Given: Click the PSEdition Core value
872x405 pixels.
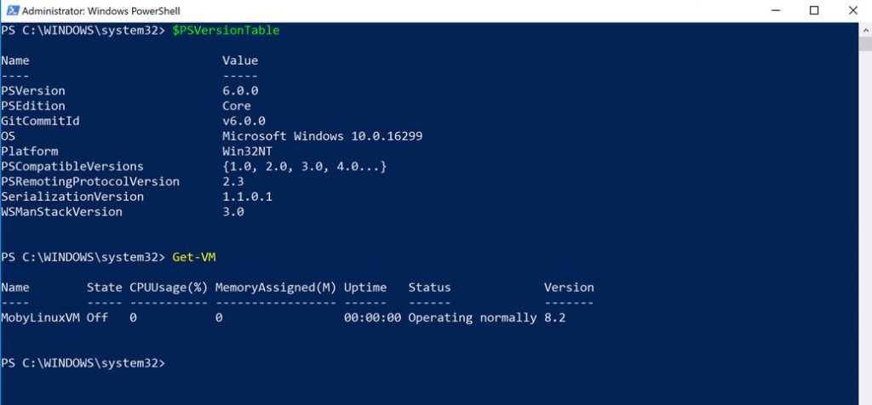Looking at the screenshot, I should (237, 106).
